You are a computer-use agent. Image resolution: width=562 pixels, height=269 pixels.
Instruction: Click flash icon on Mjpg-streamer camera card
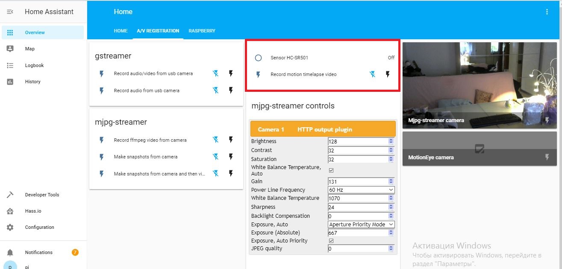click(547, 120)
